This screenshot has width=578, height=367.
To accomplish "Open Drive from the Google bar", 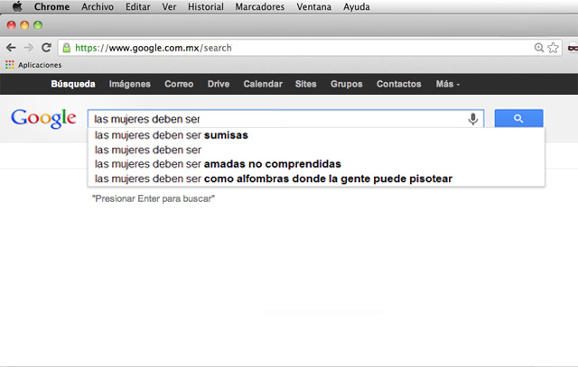I will point(219,84).
